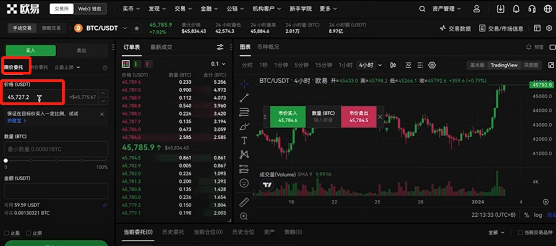Click the search magnifier in top bar
The height and width of the screenshot is (246, 556).
422,9
